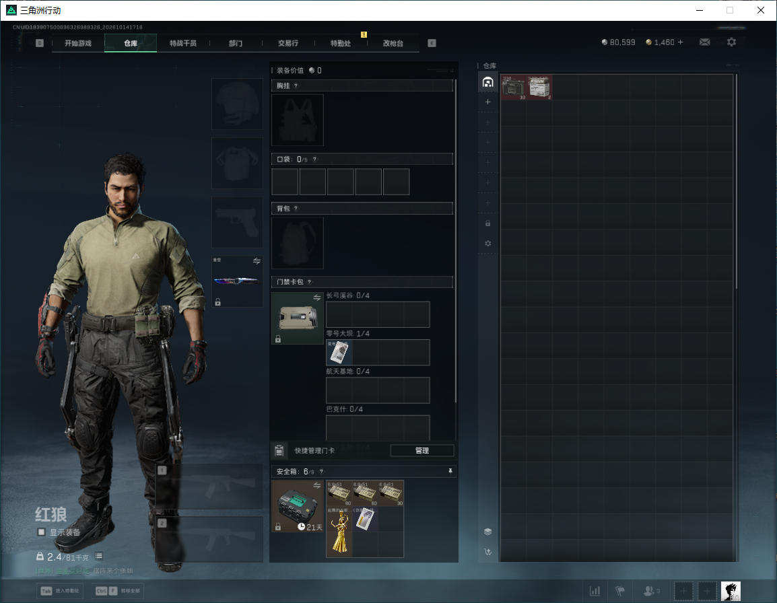The width and height of the screenshot is (777, 603).
Task: Open statistics bar-chart icon at bottom
Action: pos(595,591)
